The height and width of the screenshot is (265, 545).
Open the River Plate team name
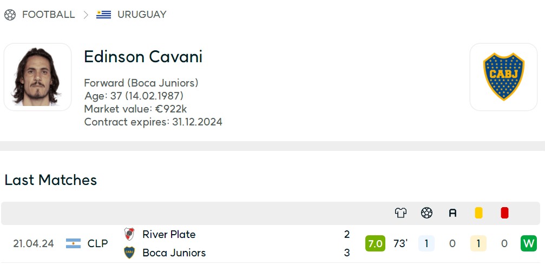(x=169, y=234)
